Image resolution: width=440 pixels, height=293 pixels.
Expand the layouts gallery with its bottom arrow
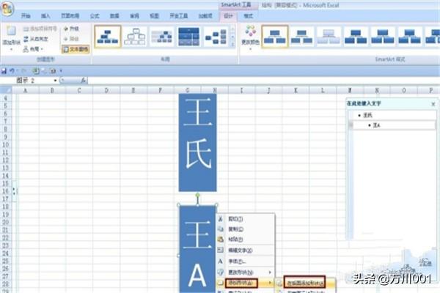pyautogui.click(x=232, y=45)
